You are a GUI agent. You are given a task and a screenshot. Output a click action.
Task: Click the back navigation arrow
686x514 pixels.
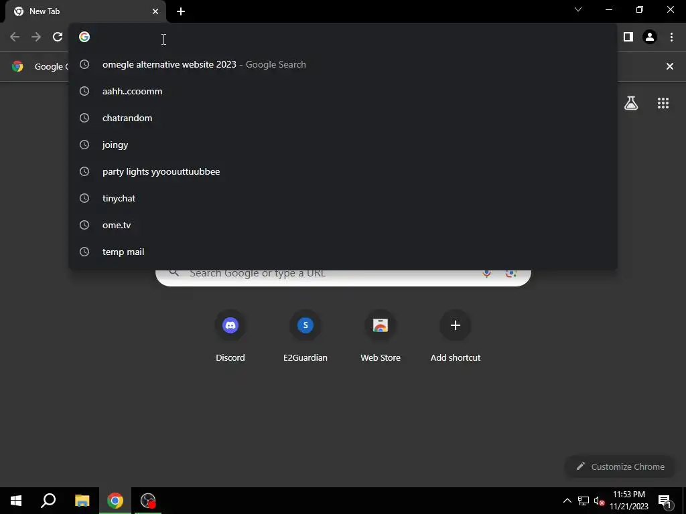click(15, 37)
